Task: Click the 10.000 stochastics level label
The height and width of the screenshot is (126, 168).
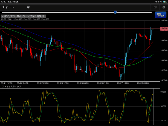Action: click(163, 121)
